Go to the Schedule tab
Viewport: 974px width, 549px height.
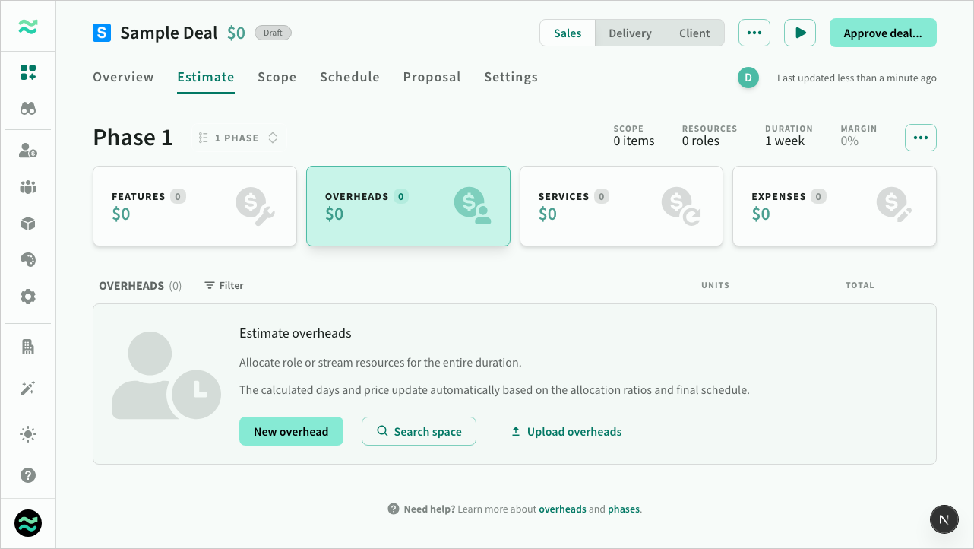(349, 77)
